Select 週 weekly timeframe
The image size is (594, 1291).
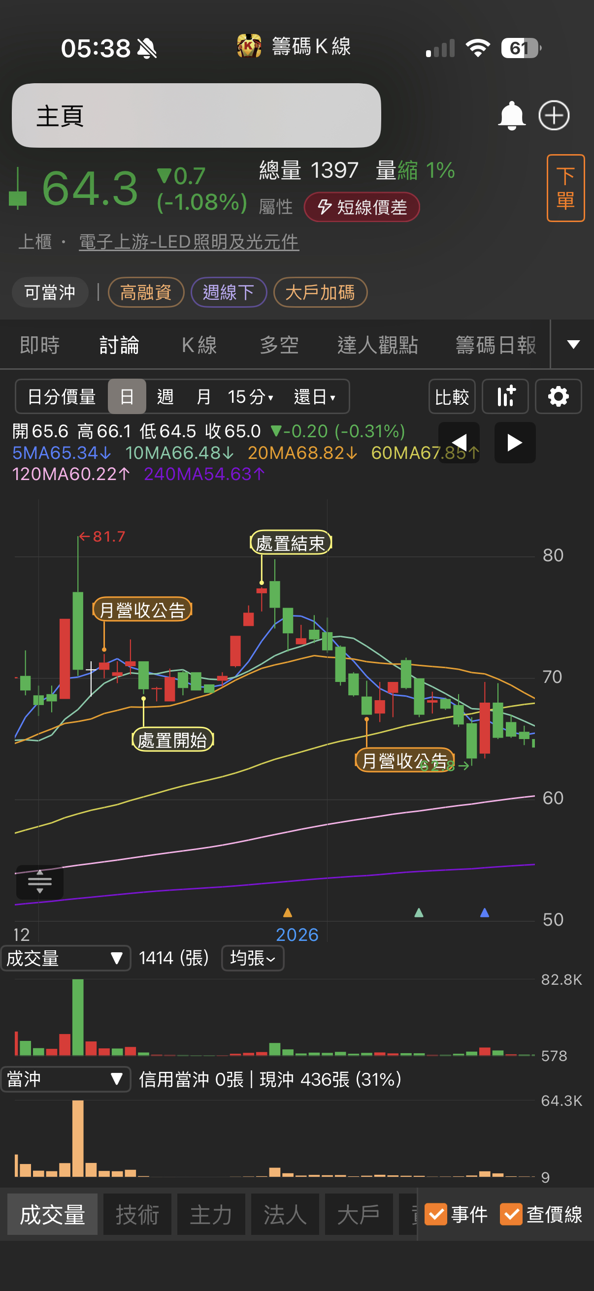tap(165, 396)
